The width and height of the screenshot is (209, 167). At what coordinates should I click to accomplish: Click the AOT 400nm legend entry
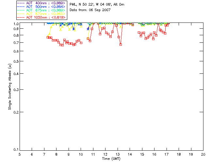click(41, 3)
